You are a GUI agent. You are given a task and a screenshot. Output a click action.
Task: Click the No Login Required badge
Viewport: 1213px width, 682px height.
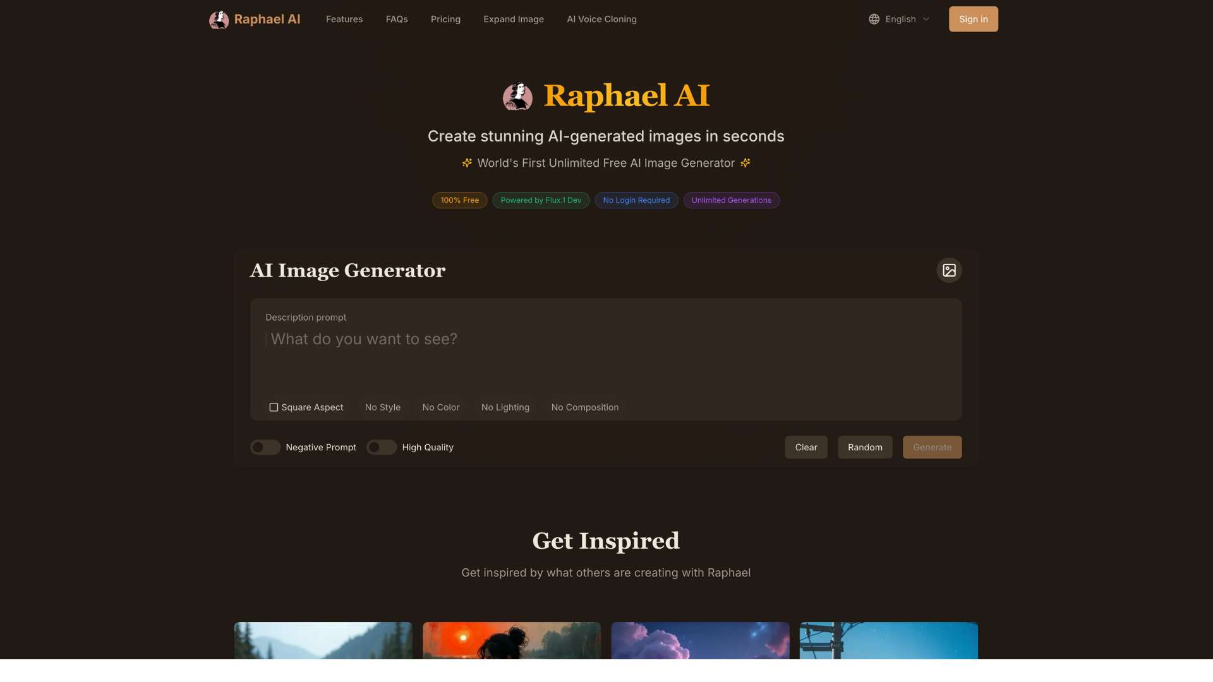[636, 200]
